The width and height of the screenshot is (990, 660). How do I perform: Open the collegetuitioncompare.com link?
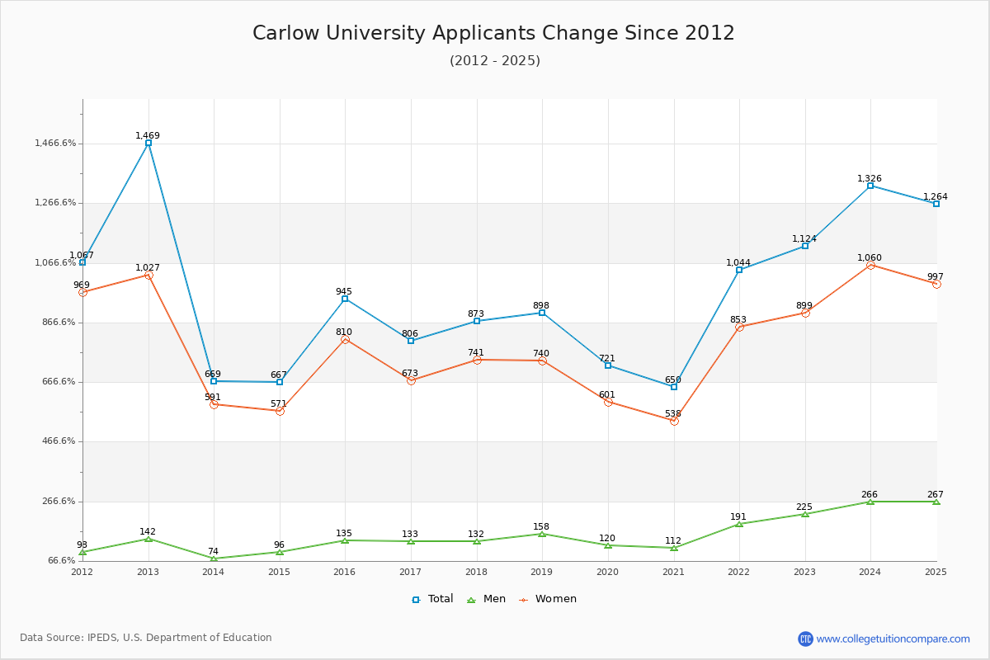coord(893,639)
